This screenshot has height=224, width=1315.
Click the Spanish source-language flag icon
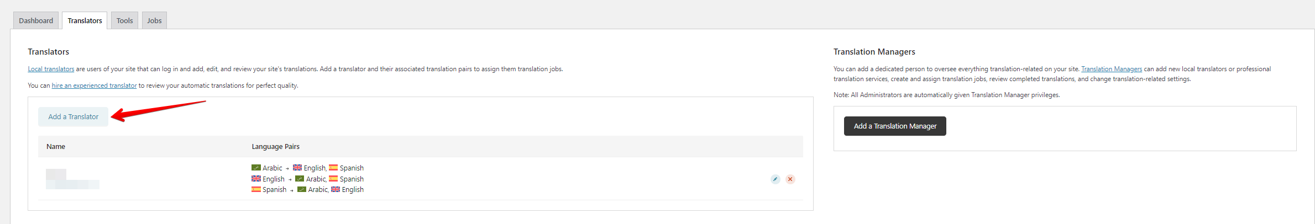pos(256,189)
